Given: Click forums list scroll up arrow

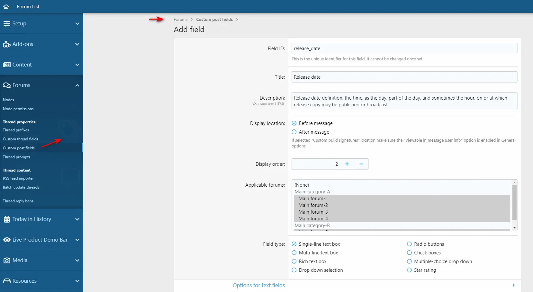Looking at the screenshot, I should coord(514,182).
